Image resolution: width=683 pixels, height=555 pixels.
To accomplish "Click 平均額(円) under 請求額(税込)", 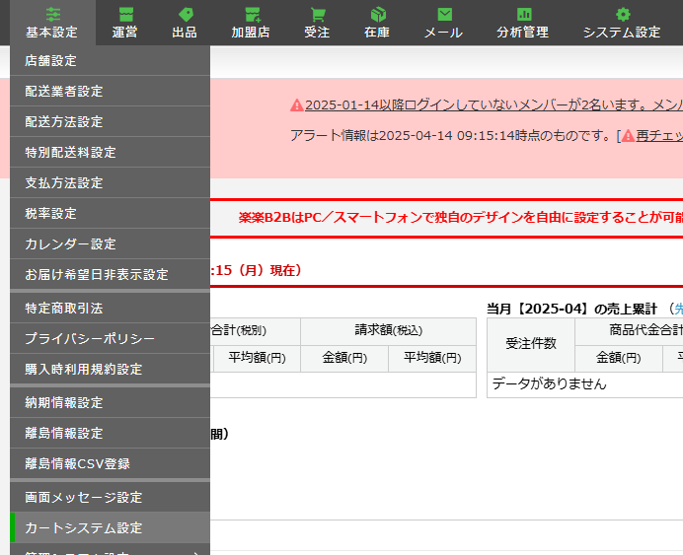I will click(432, 358).
